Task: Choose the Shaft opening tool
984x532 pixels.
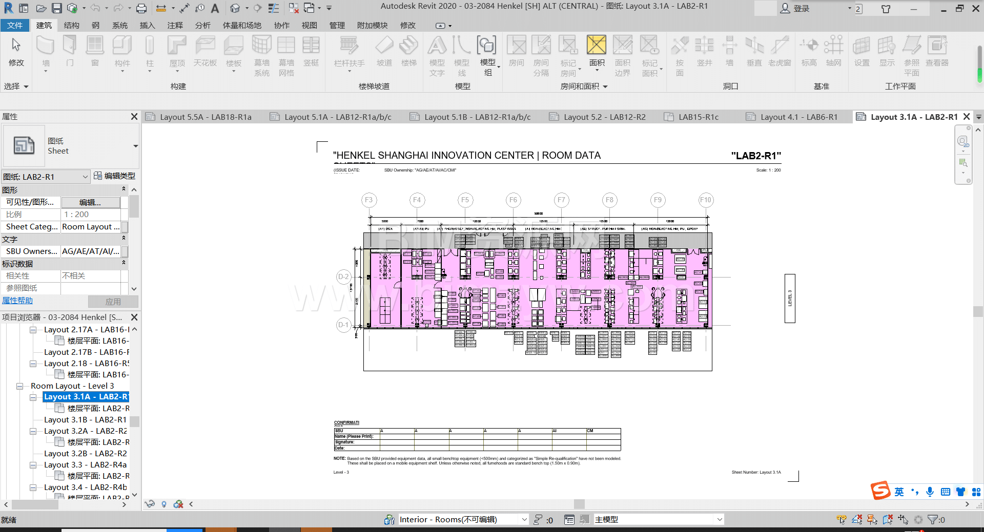Action: pyautogui.click(x=705, y=51)
